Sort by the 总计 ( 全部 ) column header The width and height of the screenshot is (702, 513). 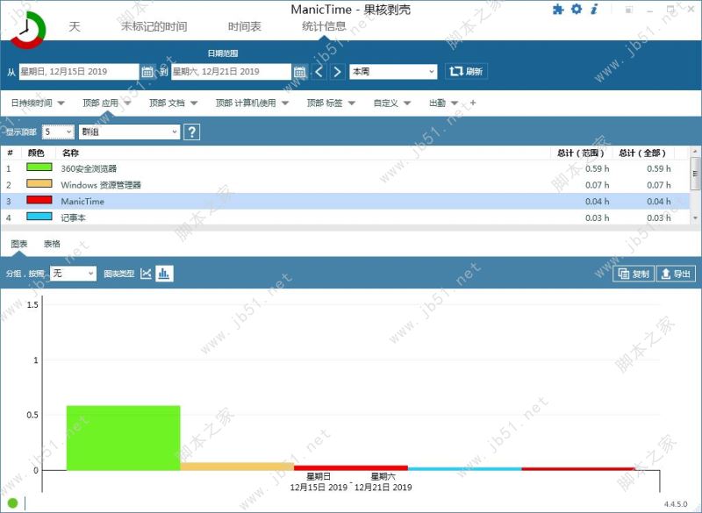(x=642, y=153)
